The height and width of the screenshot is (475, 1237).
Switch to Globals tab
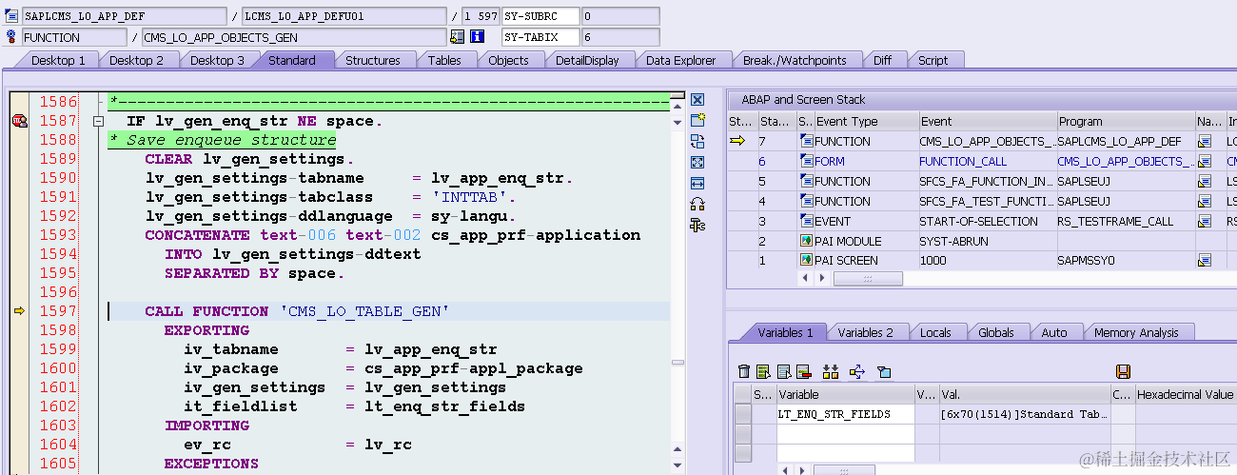click(996, 332)
